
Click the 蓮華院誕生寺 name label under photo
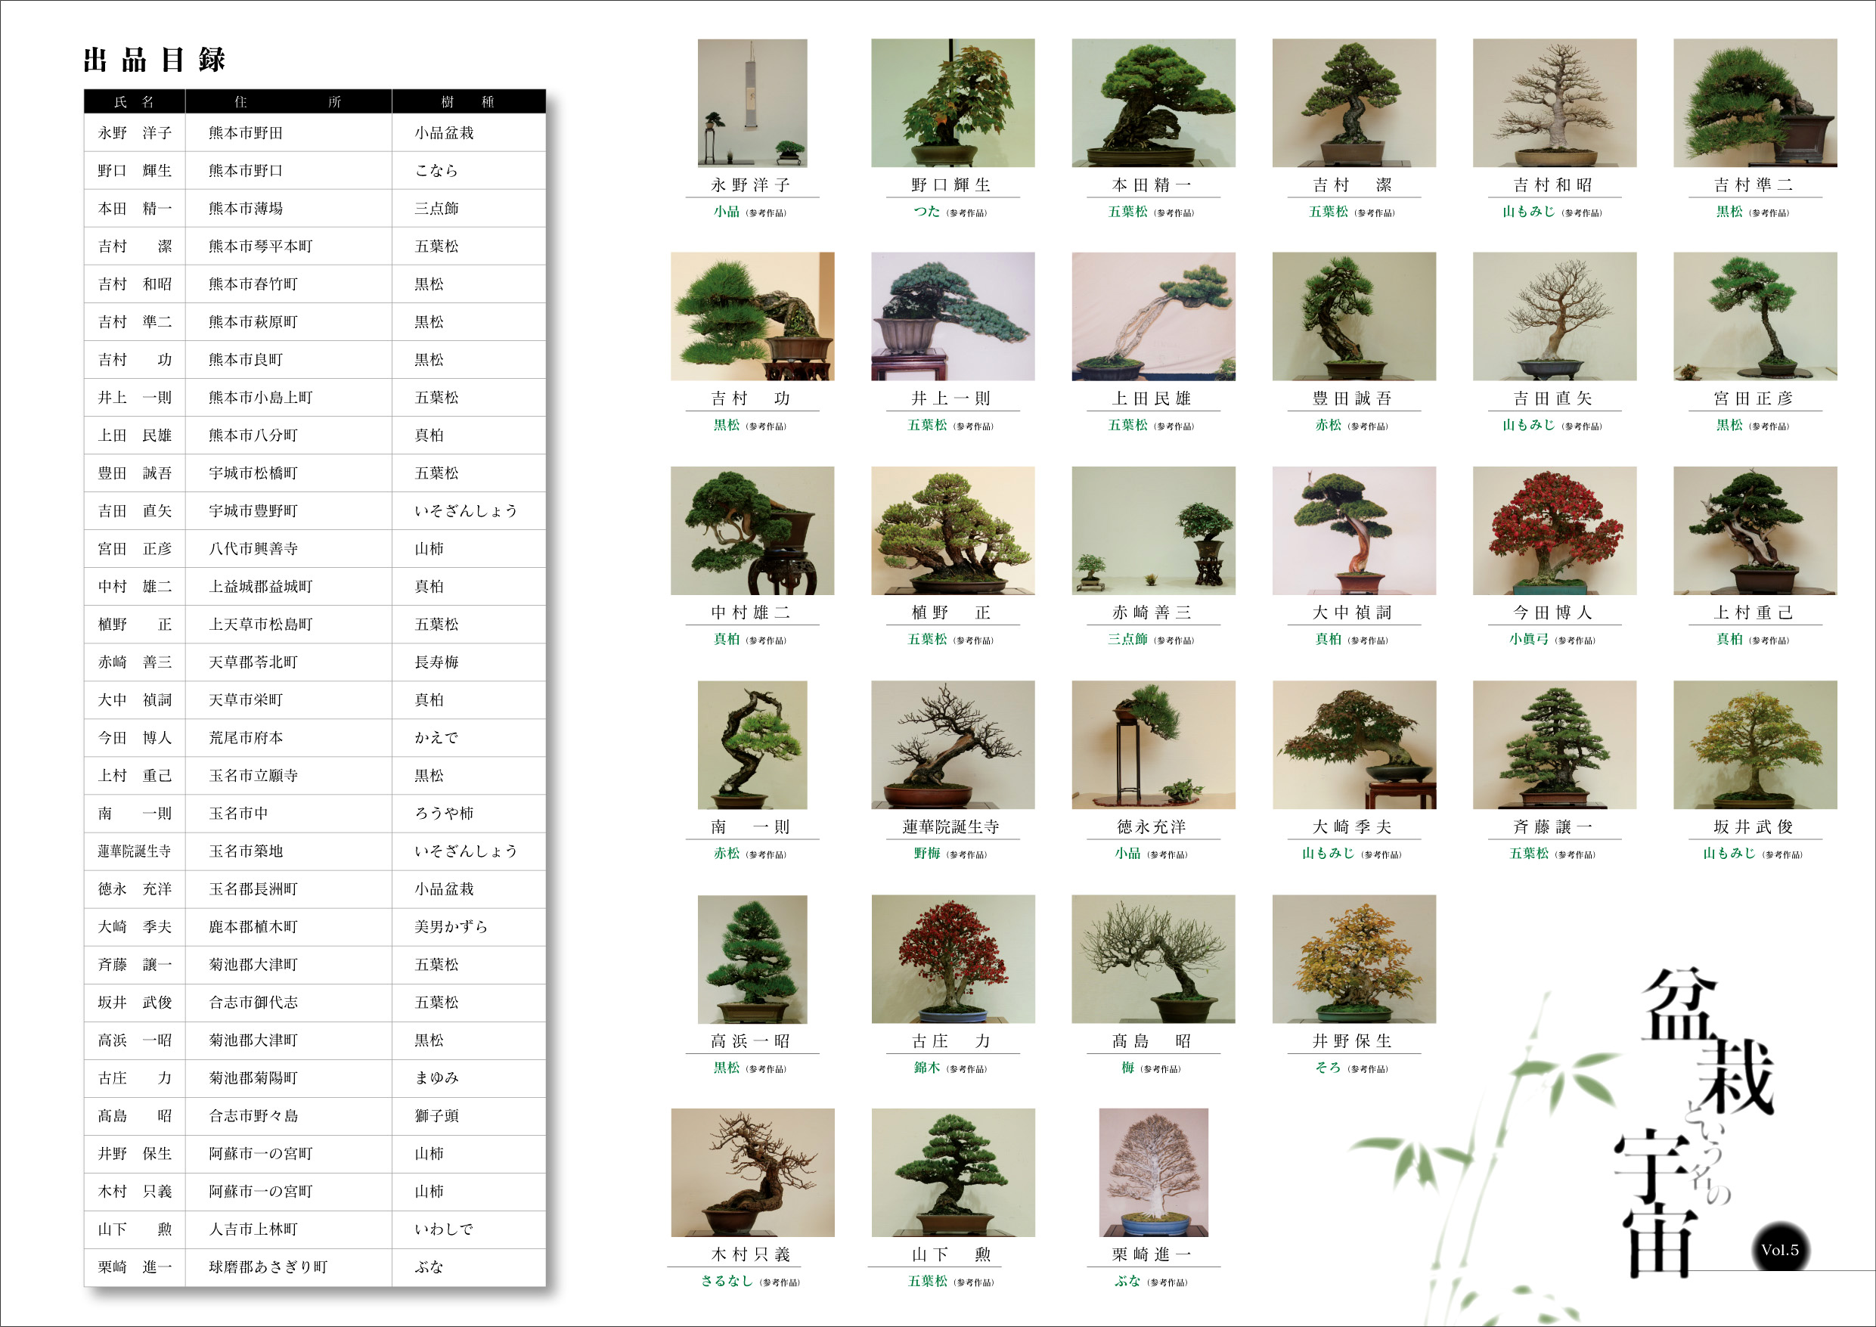[x=950, y=827]
